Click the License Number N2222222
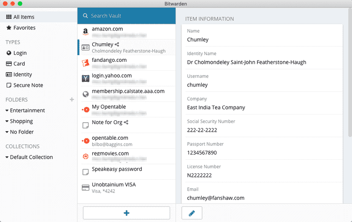 [199, 175]
